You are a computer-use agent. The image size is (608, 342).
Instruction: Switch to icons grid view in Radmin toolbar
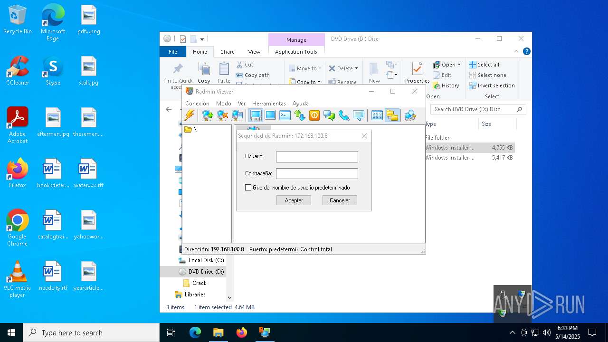coord(377,115)
